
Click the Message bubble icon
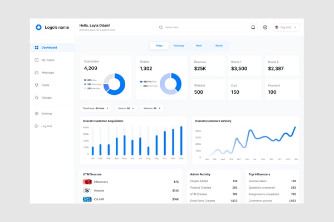(x=37, y=73)
